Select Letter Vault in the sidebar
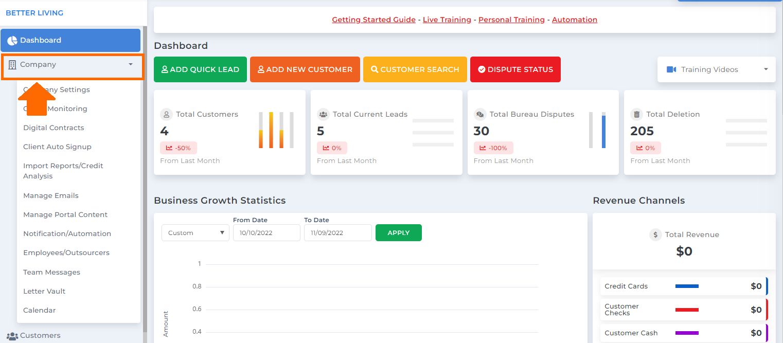This screenshot has width=783, height=343. pyautogui.click(x=44, y=291)
